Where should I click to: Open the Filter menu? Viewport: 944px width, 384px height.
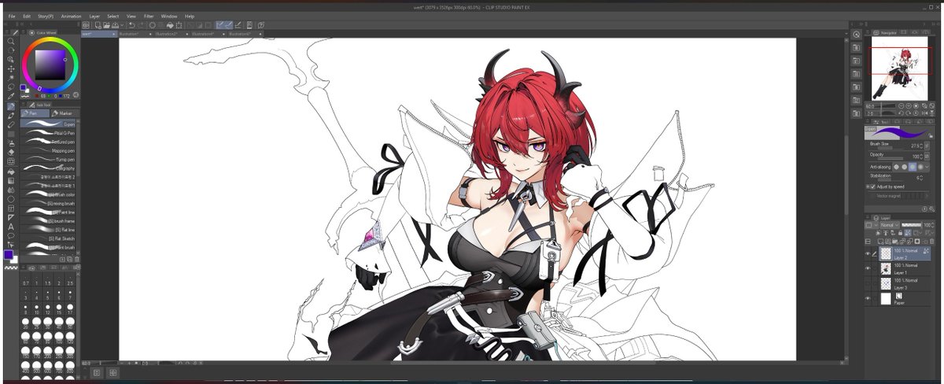point(149,16)
